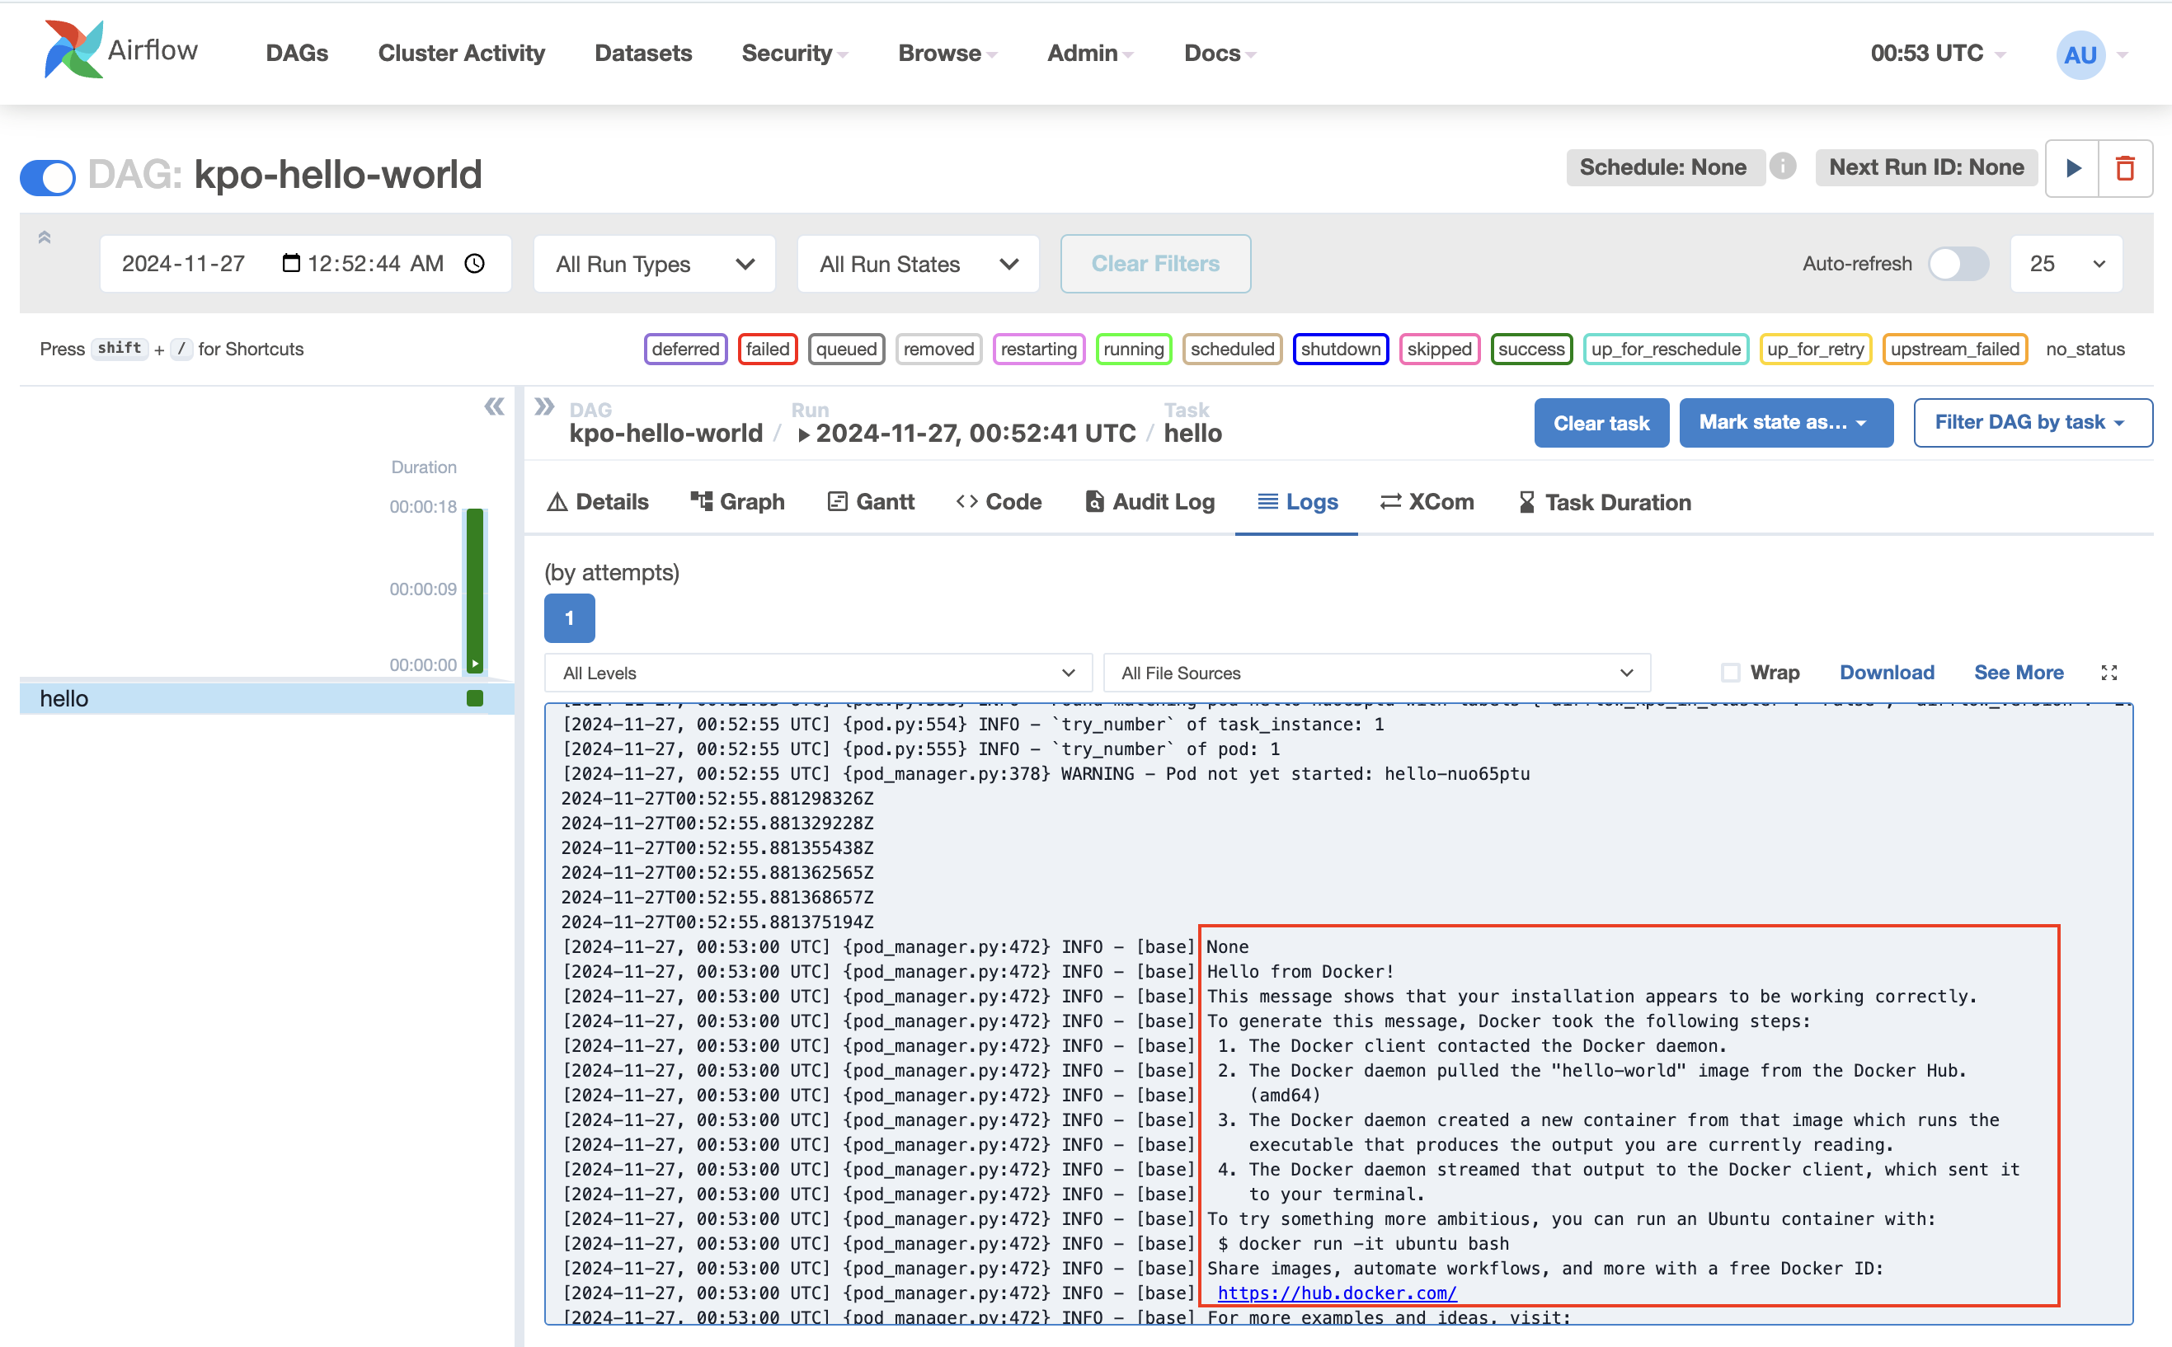This screenshot has width=2172, height=1347.
Task: Click the kpo-hello-world breadcrumb
Action: [665, 433]
